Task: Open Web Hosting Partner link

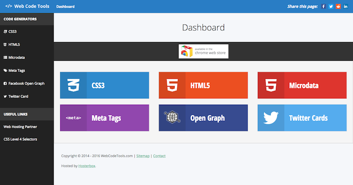Action: pyautogui.click(x=20, y=127)
